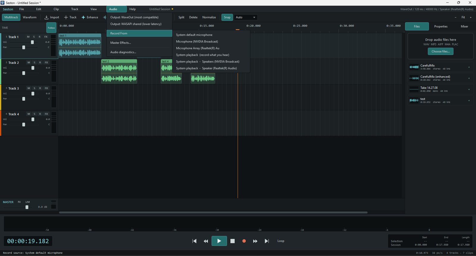Viewport: 476px width, 256px height.
Task: Choose Microphone (NVIDIA Broadcast) source
Action: coord(211,42)
